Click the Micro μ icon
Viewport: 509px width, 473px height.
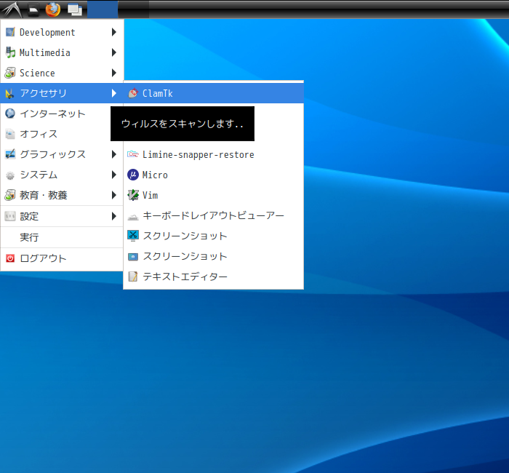point(133,175)
